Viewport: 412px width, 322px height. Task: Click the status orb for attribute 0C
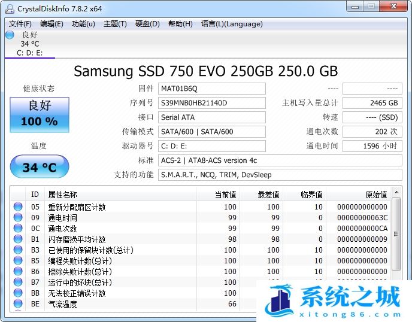point(18,228)
